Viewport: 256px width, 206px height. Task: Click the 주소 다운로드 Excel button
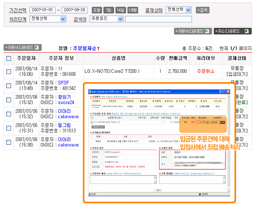coord(233,31)
